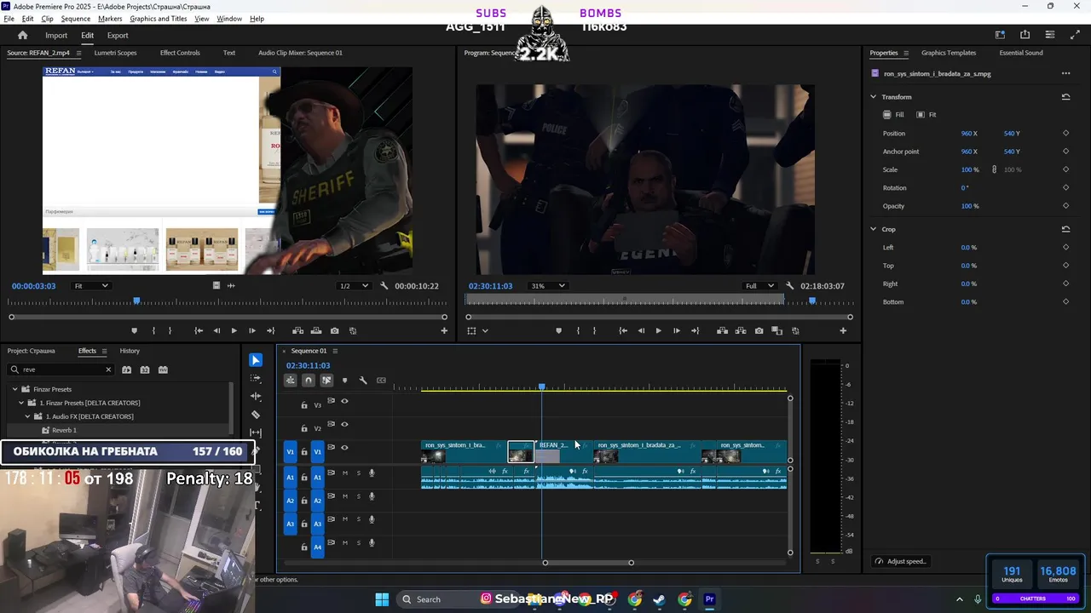Solo audio track A2

359,496
